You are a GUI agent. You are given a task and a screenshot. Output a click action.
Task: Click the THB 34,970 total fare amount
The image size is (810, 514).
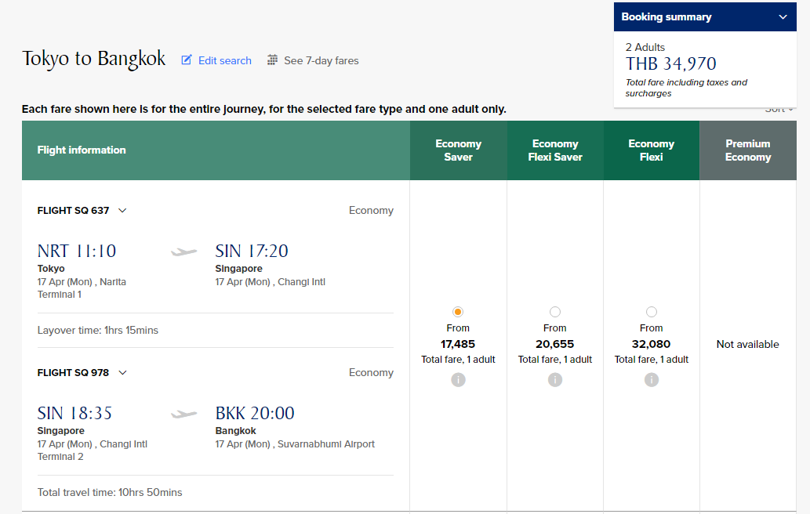coord(670,64)
